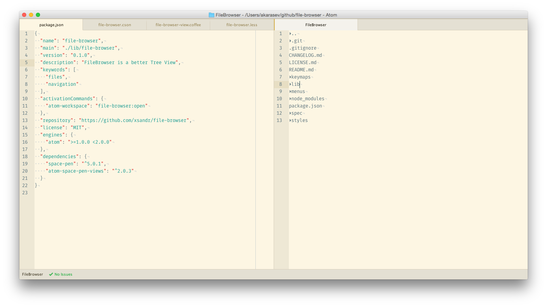Click the ">=1.0.0 <2.0.0" value
547x307 pixels.
(x=90, y=142)
